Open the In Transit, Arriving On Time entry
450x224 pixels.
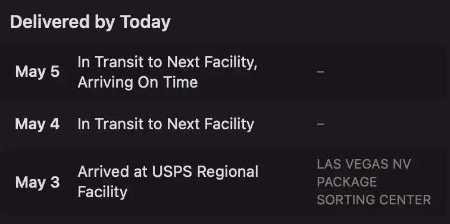pos(225,72)
